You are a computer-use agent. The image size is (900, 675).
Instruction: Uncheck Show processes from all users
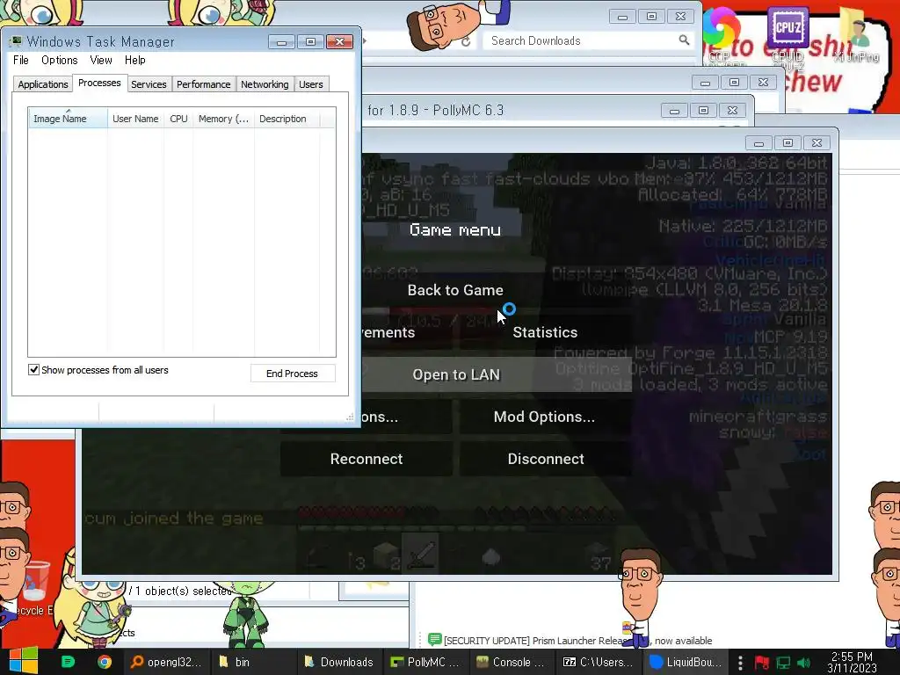[34, 370]
